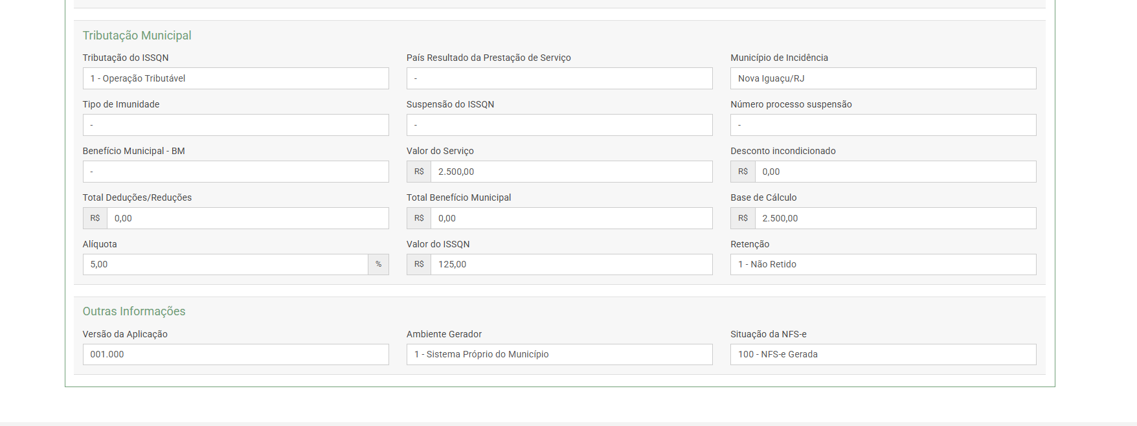The height and width of the screenshot is (426, 1137).
Task: Select the Valor do ISSQN amount 125,00
Action: [571, 264]
